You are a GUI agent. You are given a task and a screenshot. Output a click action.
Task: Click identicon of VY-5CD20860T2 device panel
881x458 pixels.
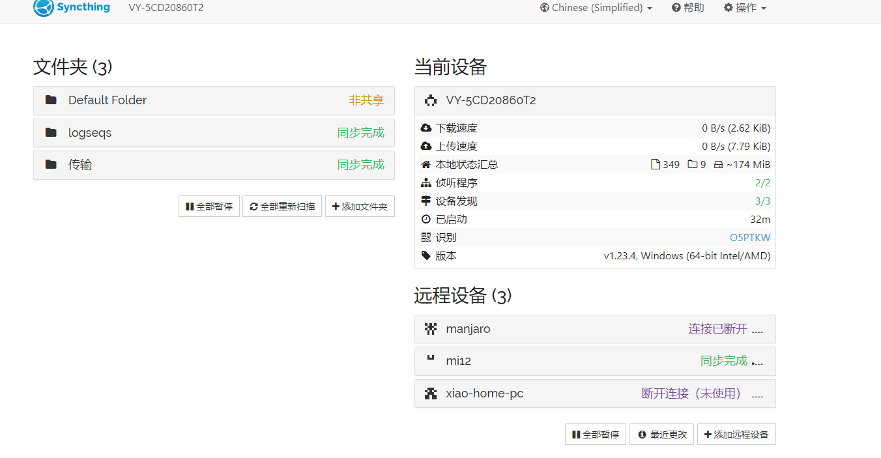click(431, 100)
